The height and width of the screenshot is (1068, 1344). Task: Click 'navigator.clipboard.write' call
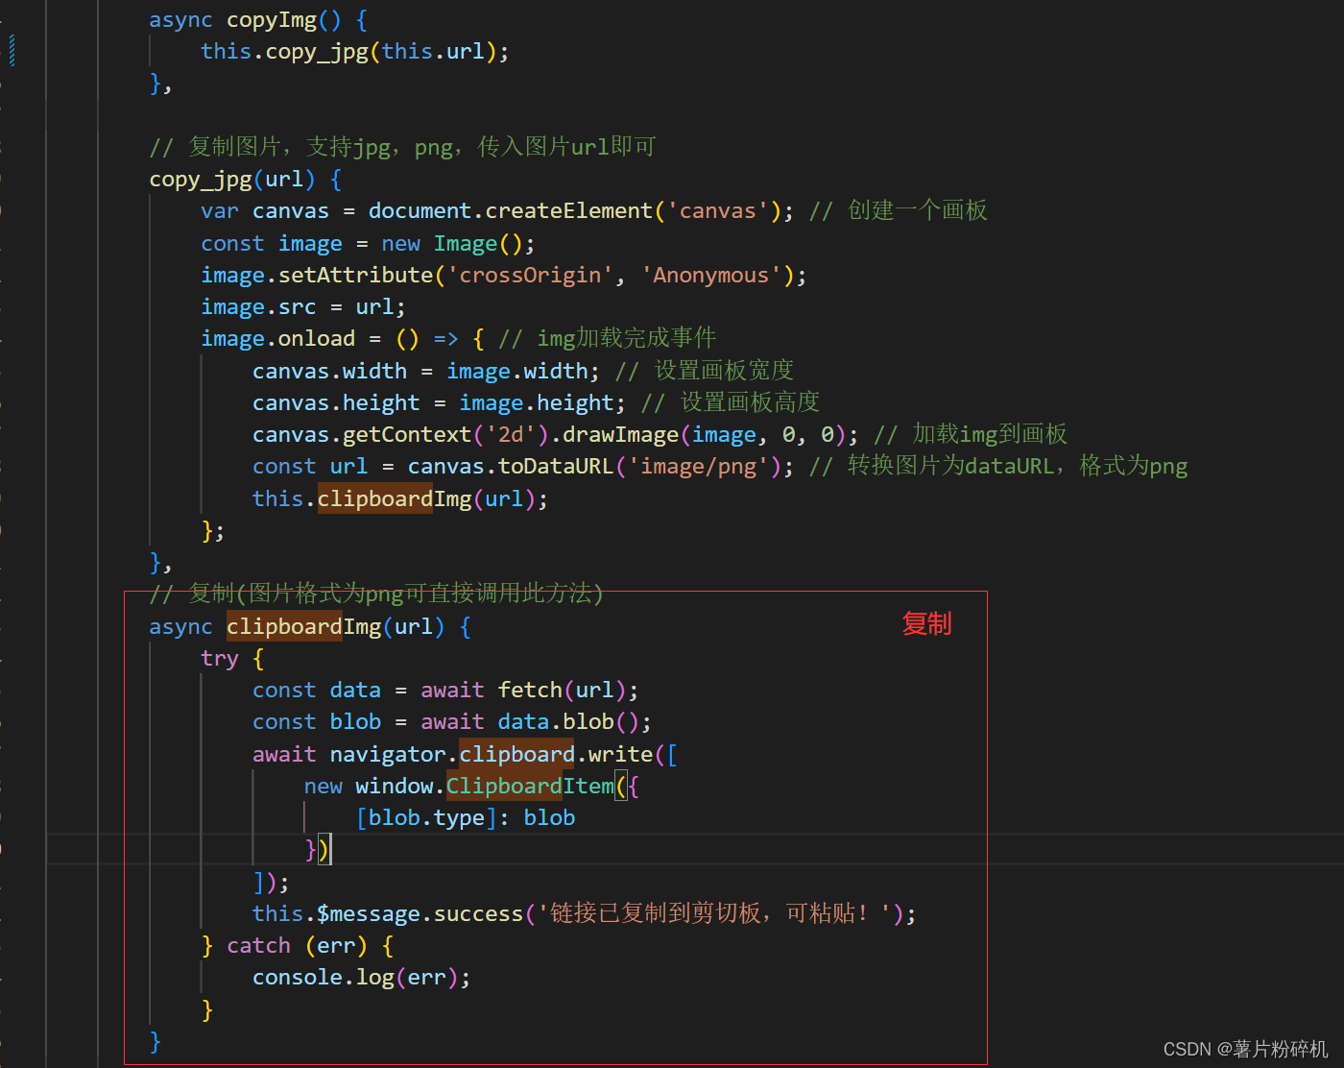(x=491, y=755)
